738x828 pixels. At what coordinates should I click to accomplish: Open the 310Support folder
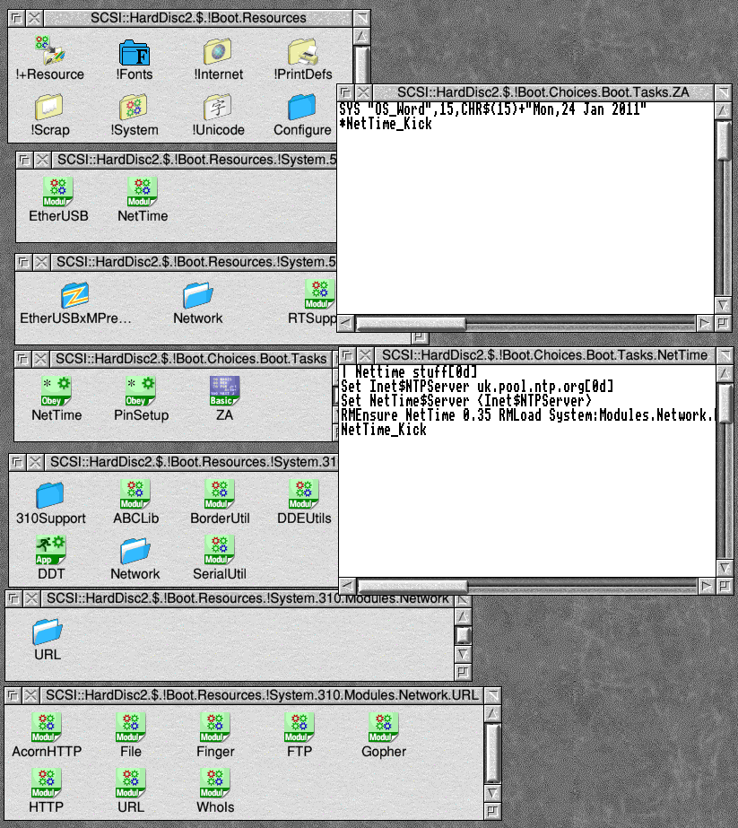click(x=51, y=494)
